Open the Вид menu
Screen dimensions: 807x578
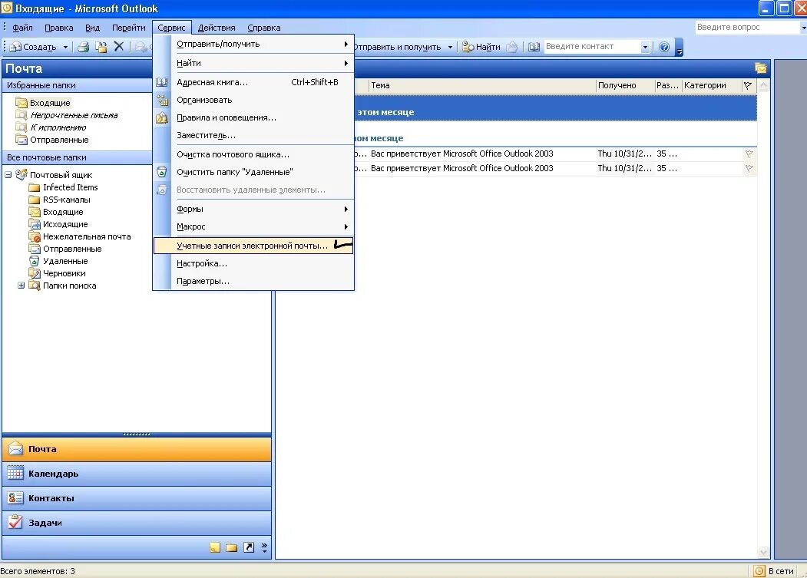click(92, 28)
